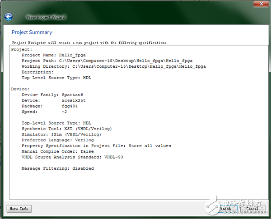Click the VHDL Source Analysis Standard line
Image resolution: width=271 pixels, height=219 pixels.
pos(72,157)
